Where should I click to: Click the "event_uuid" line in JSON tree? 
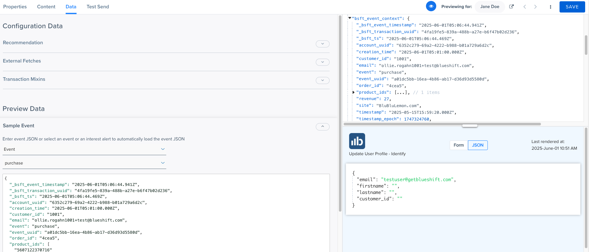click(x=422, y=79)
